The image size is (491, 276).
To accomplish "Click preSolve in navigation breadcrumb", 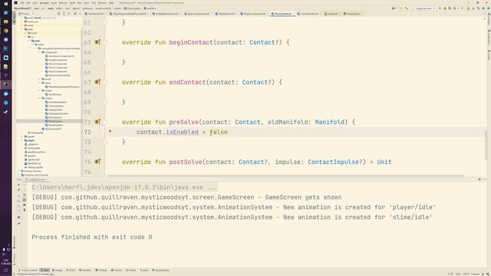I will (150, 8).
